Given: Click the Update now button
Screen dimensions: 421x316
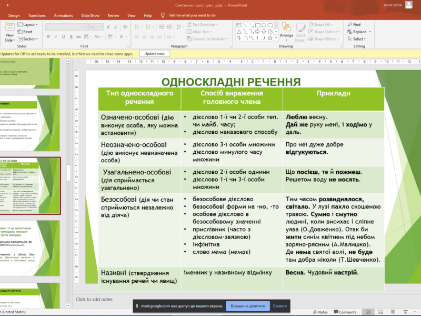Looking at the screenshot, I should [154, 54].
